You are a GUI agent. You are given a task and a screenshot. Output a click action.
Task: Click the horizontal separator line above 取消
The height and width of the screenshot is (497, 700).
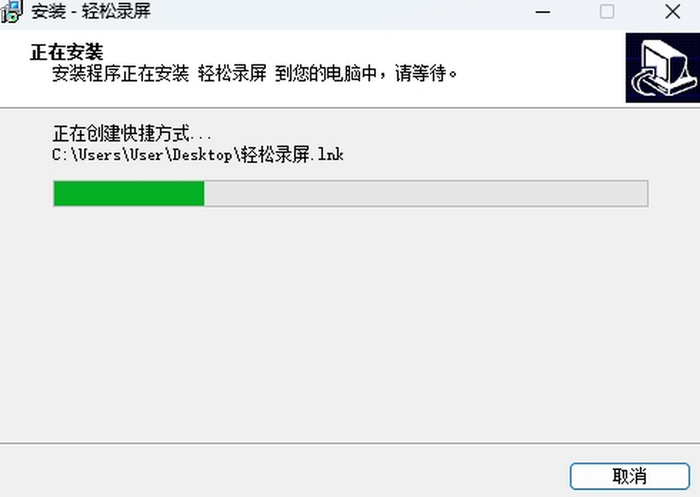[350, 443]
